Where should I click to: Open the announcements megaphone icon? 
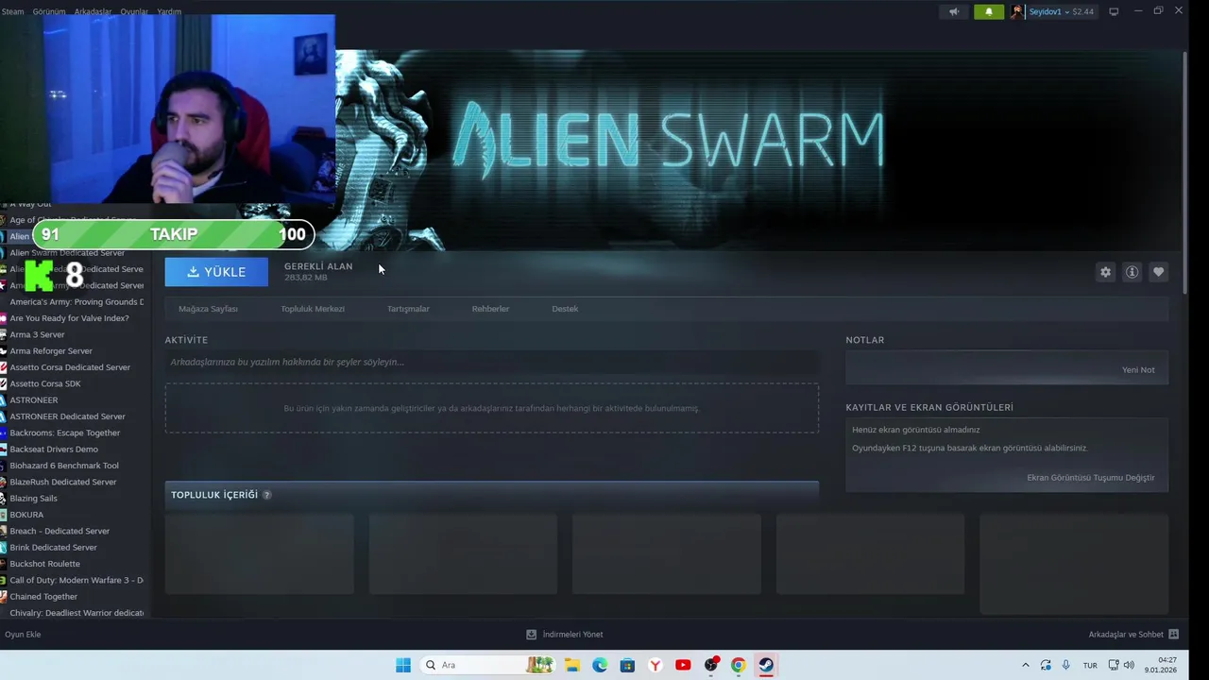(x=954, y=11)
